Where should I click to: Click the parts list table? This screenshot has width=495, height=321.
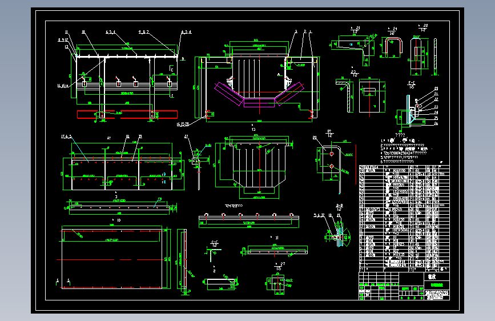click(404, 218)
